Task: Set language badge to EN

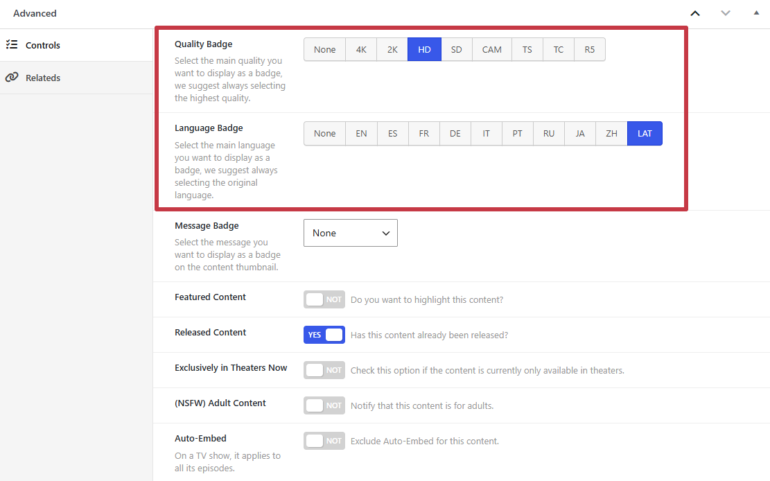Action: point(361,134)
